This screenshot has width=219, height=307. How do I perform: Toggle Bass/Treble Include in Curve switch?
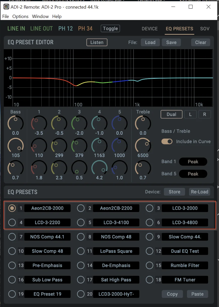[x=167, y=141]
